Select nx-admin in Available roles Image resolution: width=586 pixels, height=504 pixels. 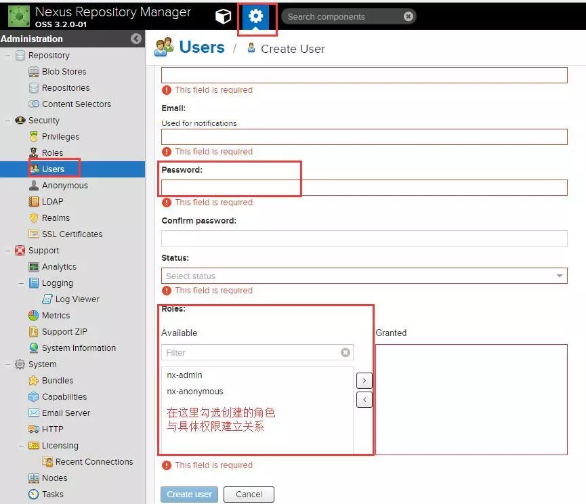(x=184, y=375)
